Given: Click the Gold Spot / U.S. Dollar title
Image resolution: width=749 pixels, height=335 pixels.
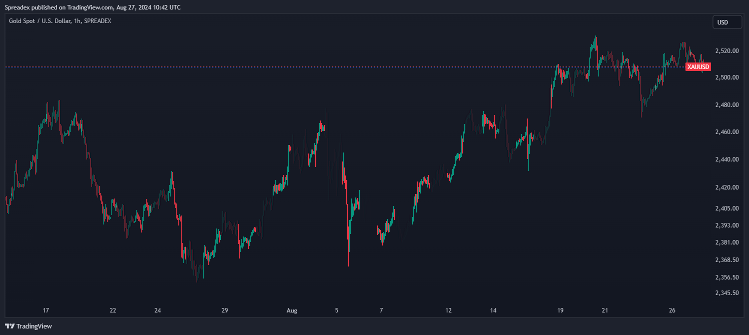Looking at the screenshot, I should click(60, 21).
